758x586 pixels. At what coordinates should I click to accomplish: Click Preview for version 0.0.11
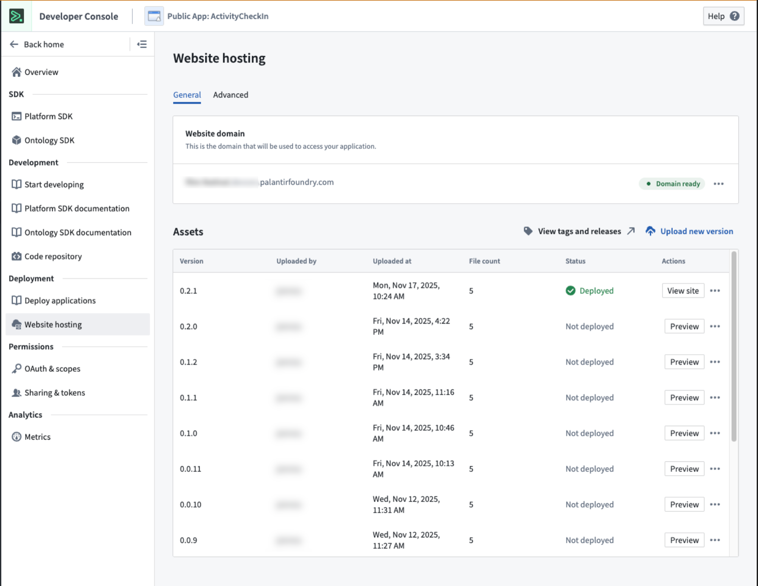(x=684, y=468)
